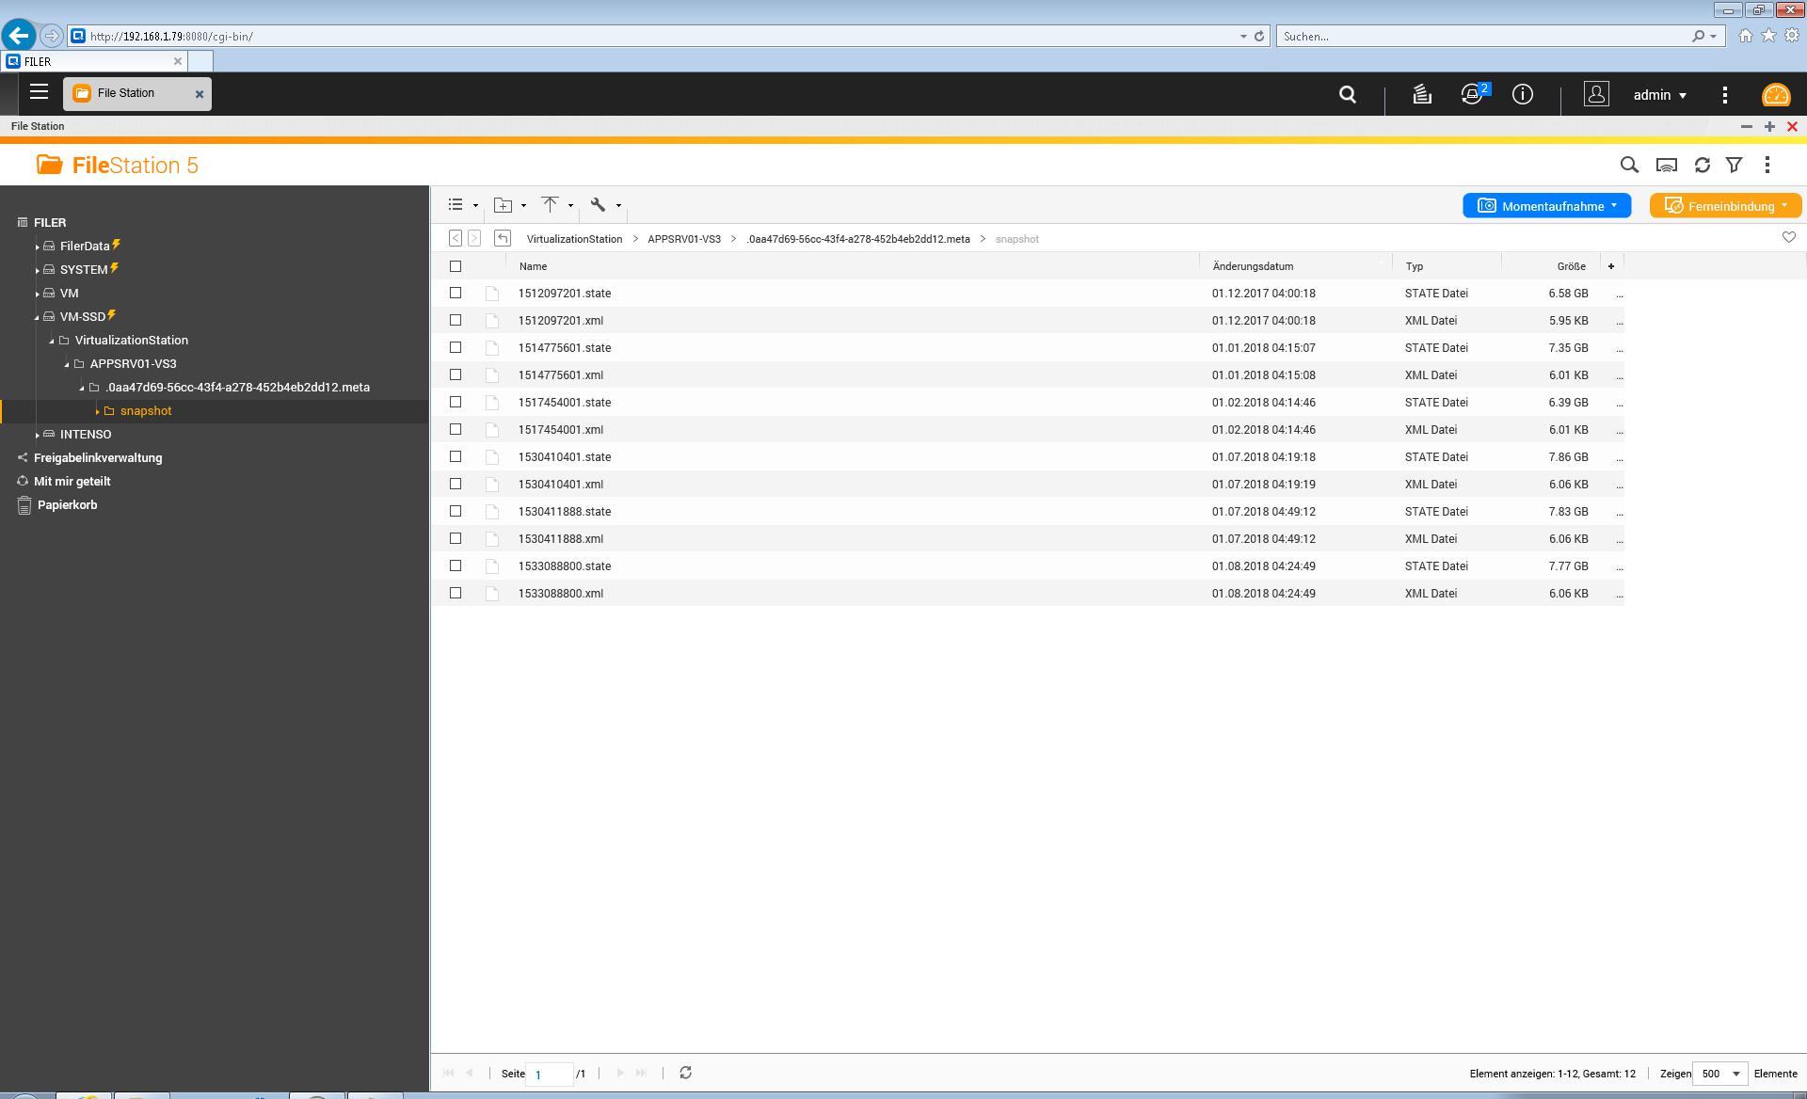Navigate back with breadcrumb back arrow

click(456, 239)
